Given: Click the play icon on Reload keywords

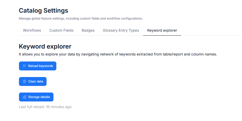Looking at the screenshot, I should click(x=24, y=66).
